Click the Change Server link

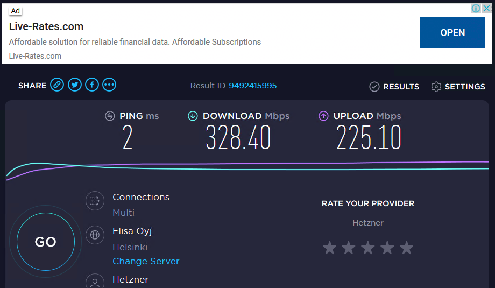click(146, 261)
